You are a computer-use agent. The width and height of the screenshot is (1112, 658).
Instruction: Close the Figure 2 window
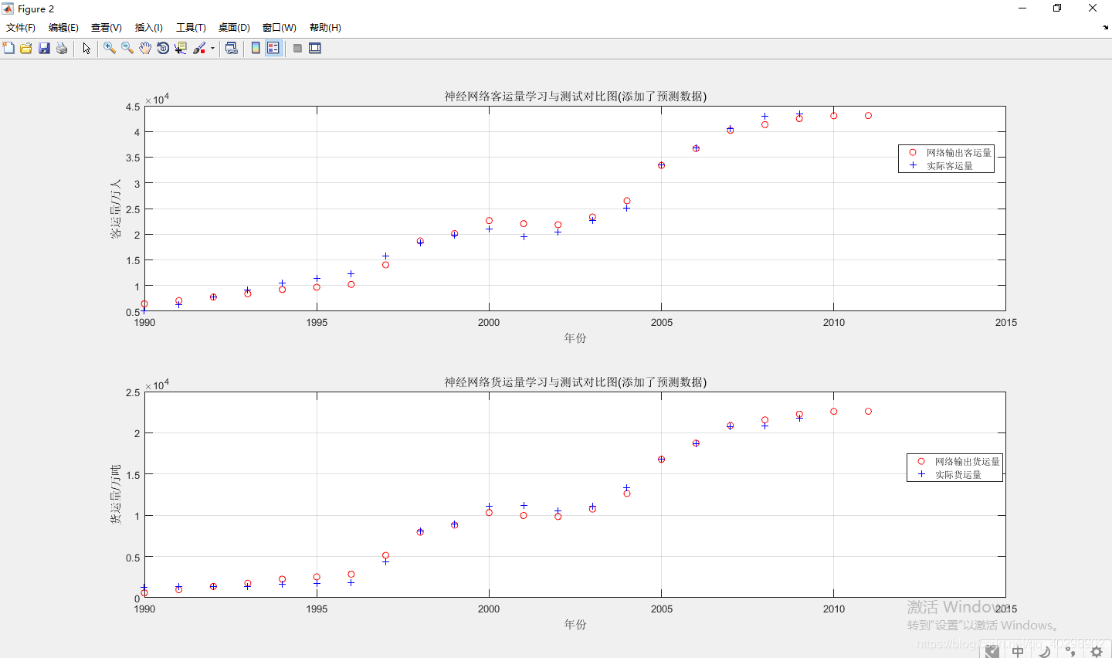1093,8
